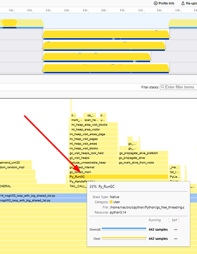Select the PyLis... frame

point(175,177)
